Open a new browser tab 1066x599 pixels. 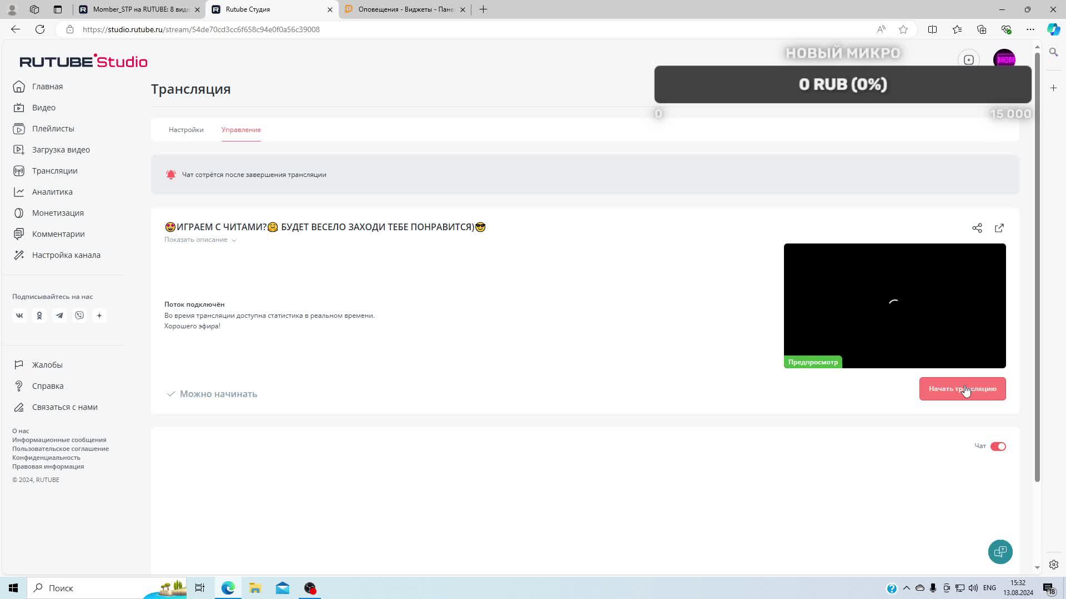point(483,9)
